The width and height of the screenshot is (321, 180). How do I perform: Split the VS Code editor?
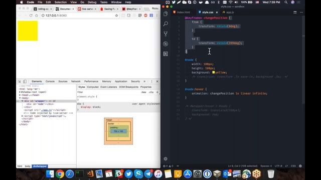295,12
